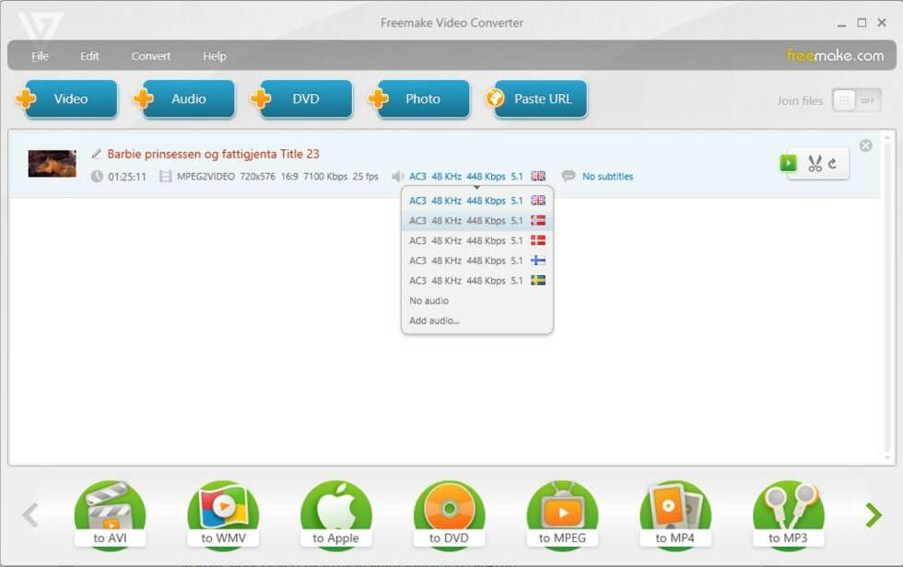Click the pencil icon to rename title
The width and height of the screenshot is (903, 567).
coord(97,154)
